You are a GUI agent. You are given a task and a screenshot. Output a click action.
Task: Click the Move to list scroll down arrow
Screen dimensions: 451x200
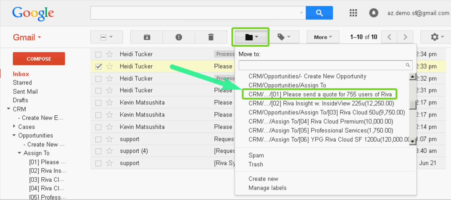tap(413, 142)
